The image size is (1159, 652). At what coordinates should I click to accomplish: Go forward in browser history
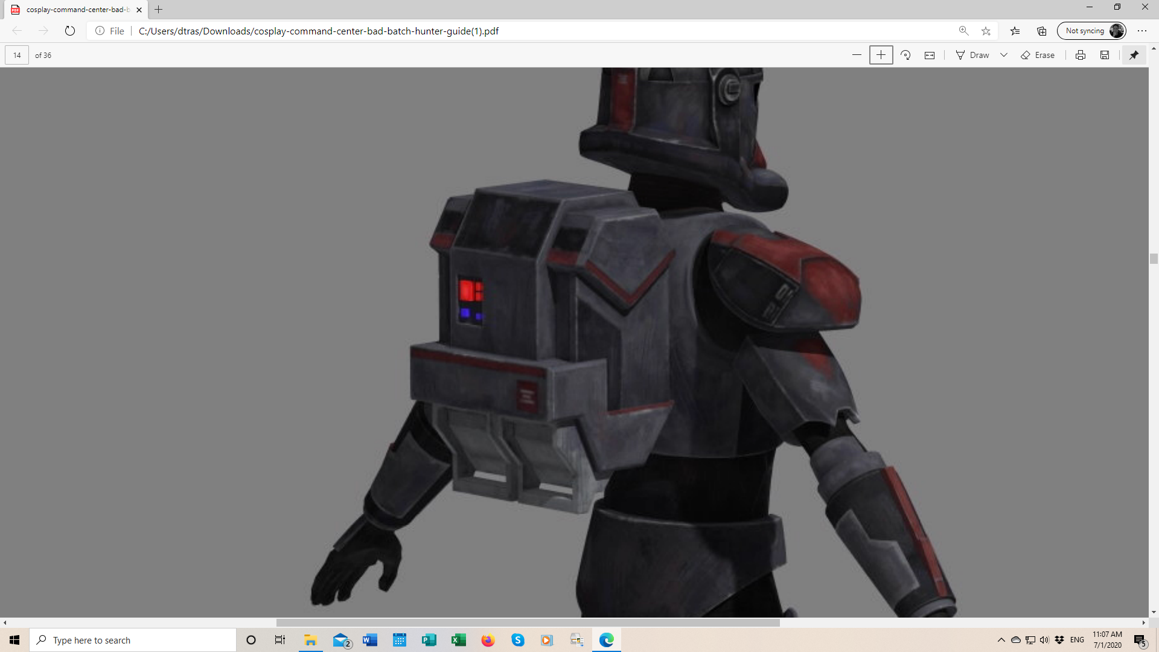click(43, 31)
